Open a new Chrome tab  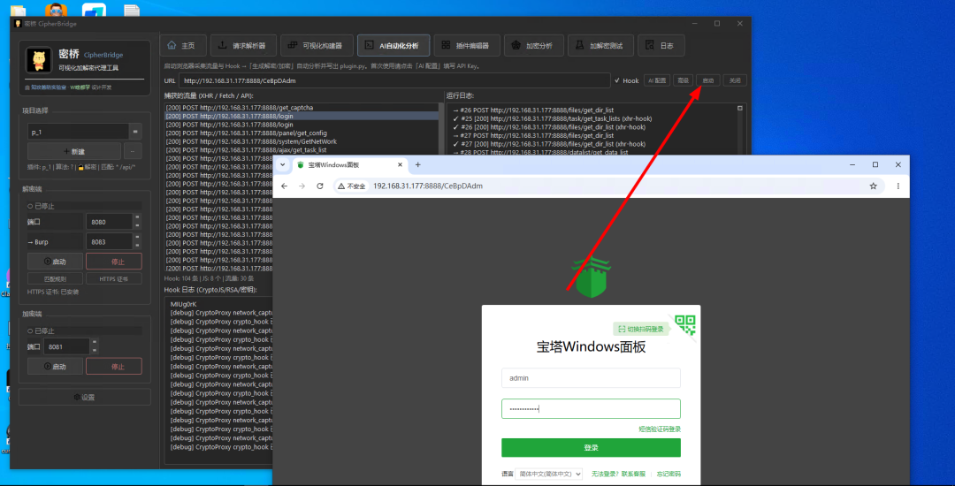click(x=417, y=165)
